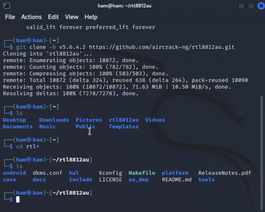
Task: Click the "Compressing objects: 100% (503/503)" line
Action: pos(85,74)
